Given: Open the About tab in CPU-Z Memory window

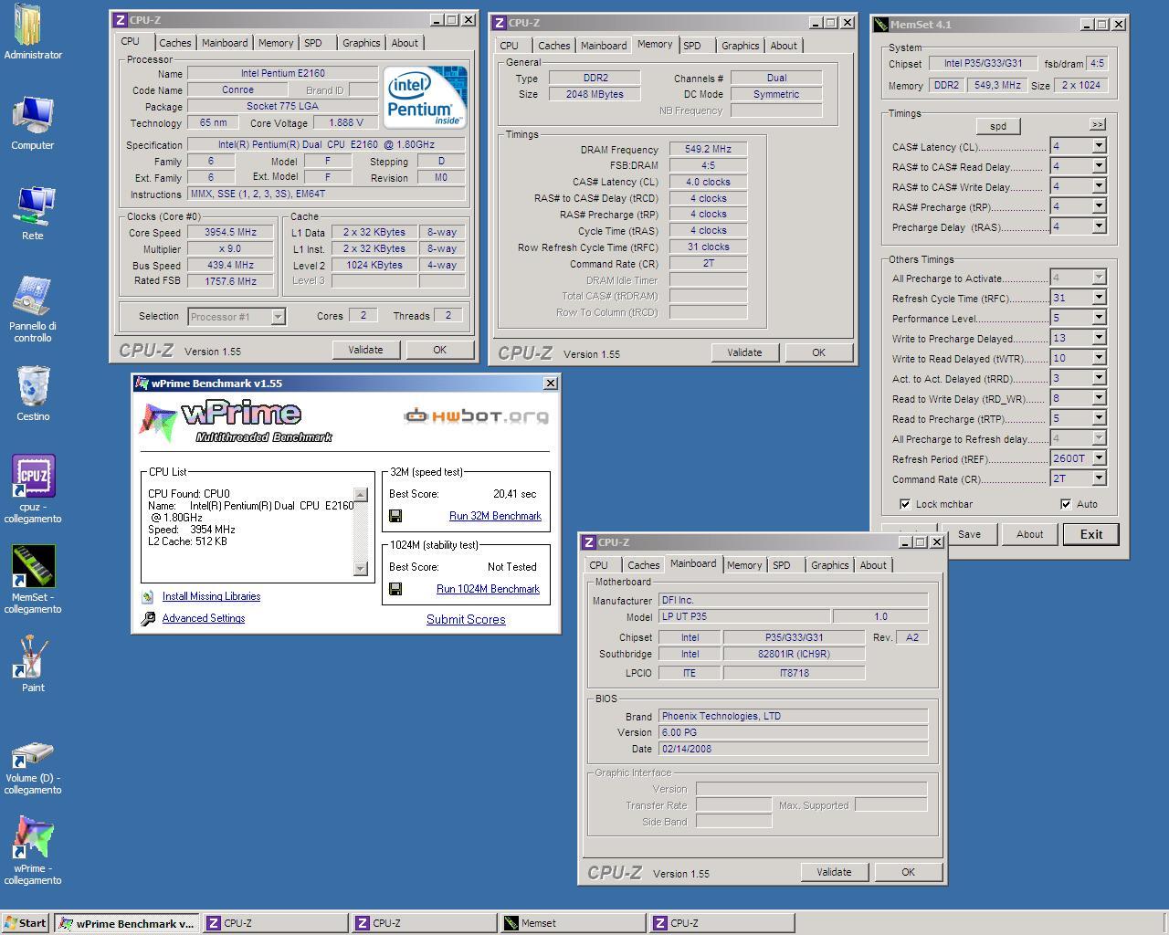Looking at the screenshot, I should click(784, 46).
